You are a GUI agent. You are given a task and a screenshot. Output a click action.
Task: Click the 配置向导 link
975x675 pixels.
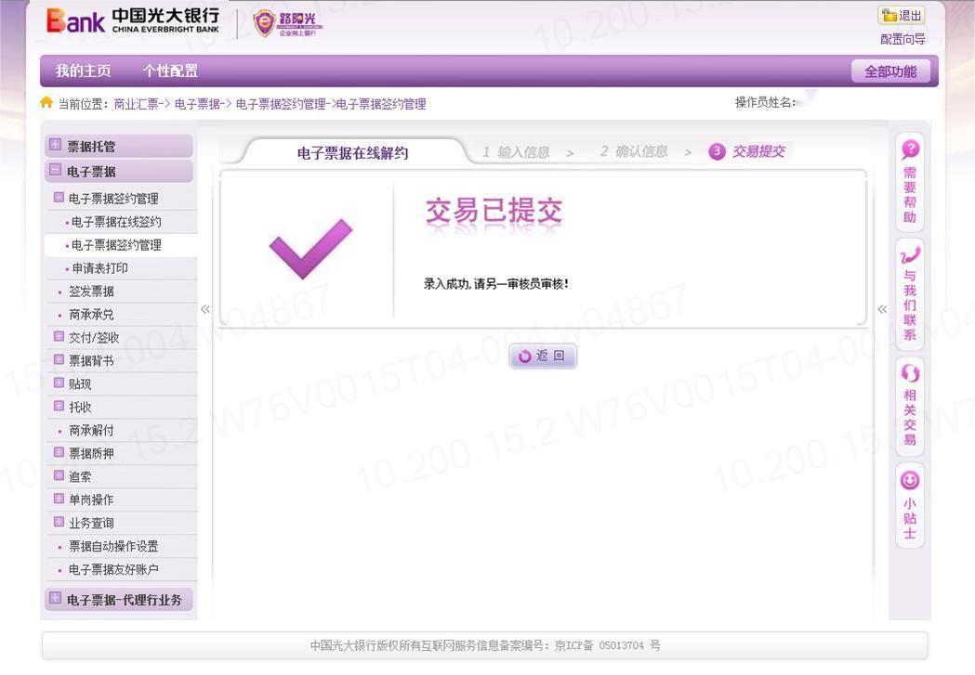[903, 39]
